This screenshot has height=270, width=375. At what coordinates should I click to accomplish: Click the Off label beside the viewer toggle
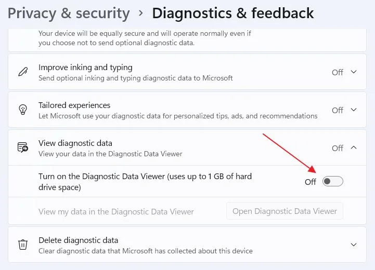click(311, 182)
